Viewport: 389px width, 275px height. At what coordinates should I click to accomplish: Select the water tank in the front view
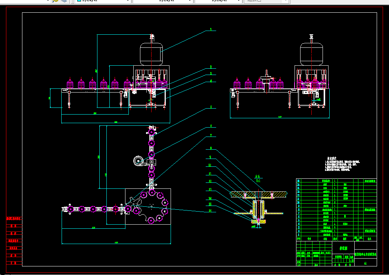[151, 54]
